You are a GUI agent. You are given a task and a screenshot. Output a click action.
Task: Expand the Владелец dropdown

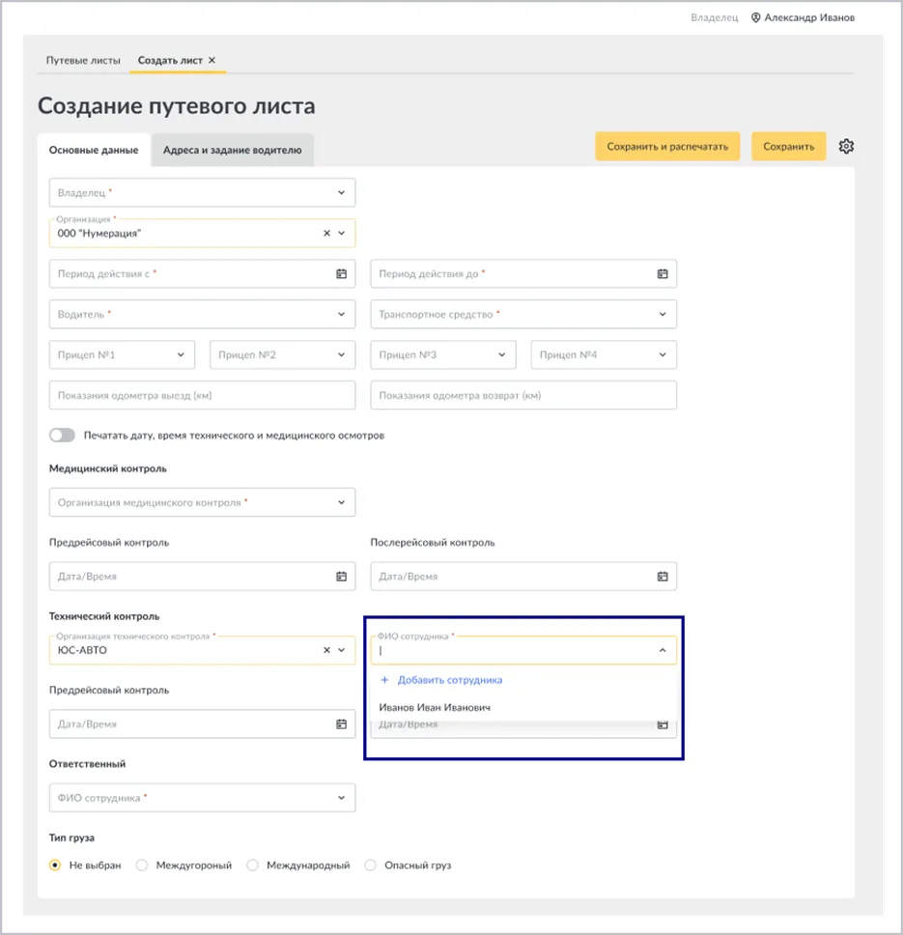202,192
